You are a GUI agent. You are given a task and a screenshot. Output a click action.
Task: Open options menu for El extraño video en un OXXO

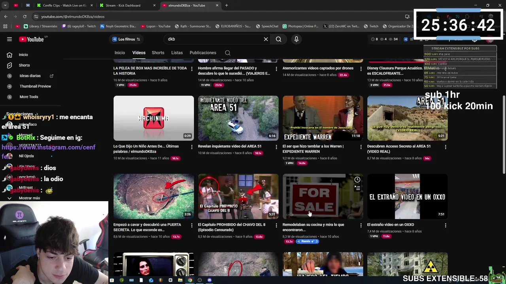[446, 225]
